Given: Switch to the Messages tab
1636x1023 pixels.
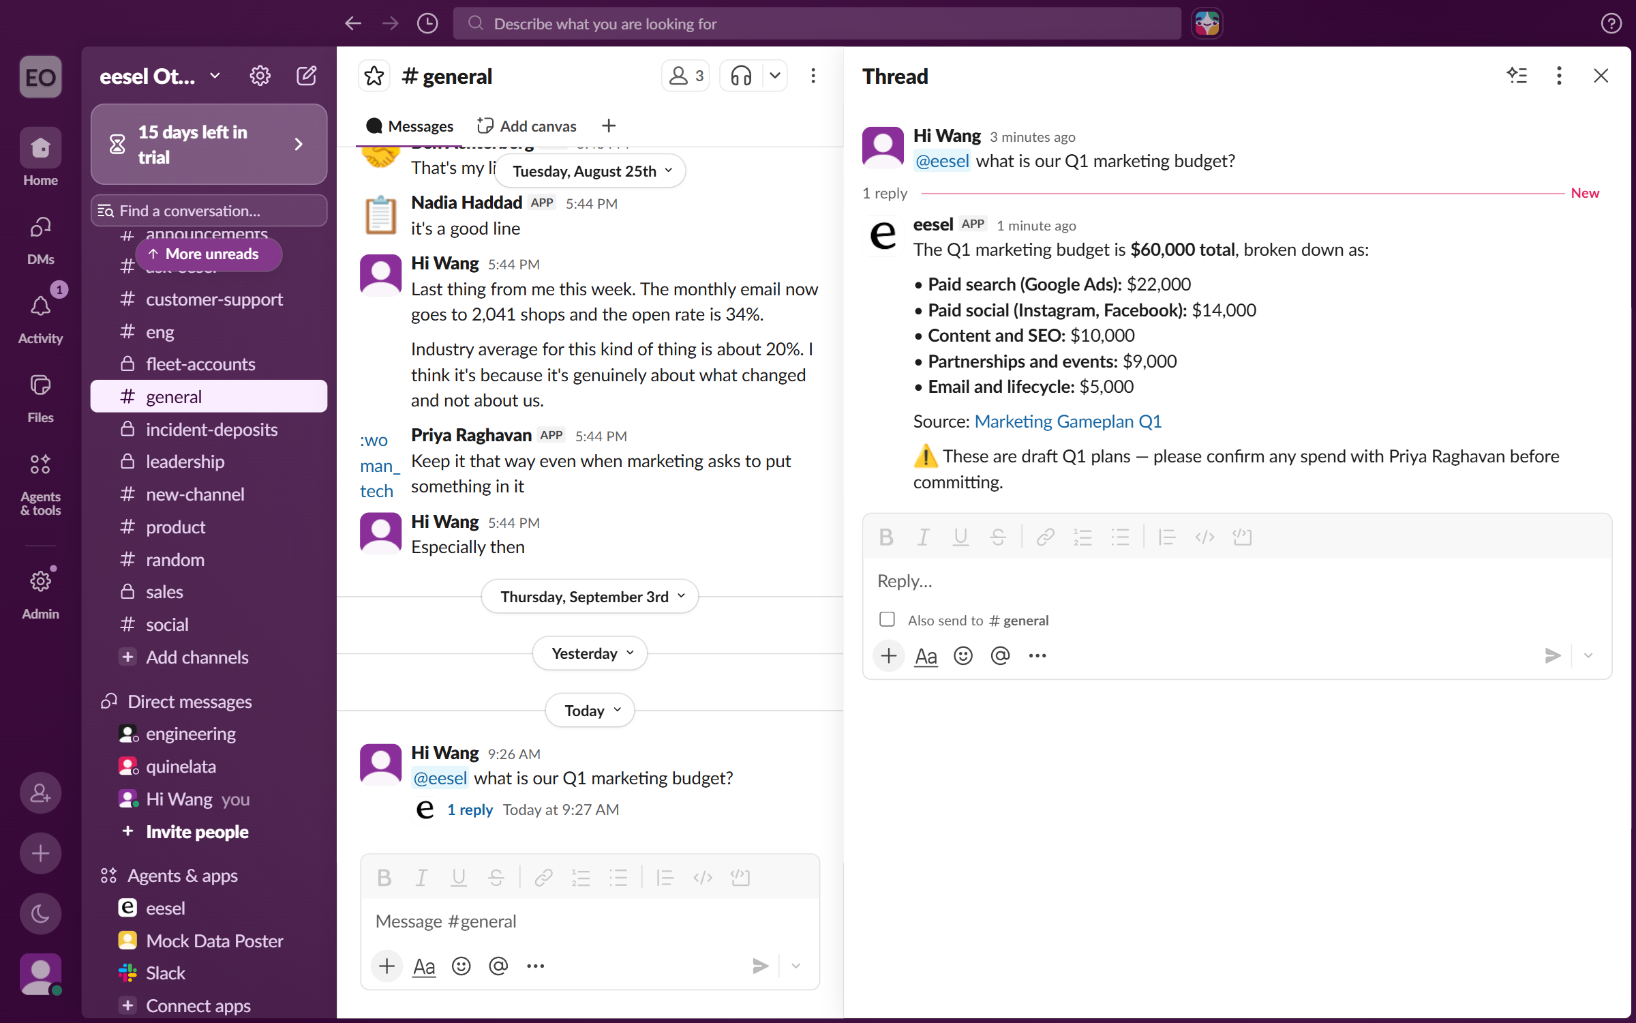Looking at the screenshot, I should click(410, 126).
